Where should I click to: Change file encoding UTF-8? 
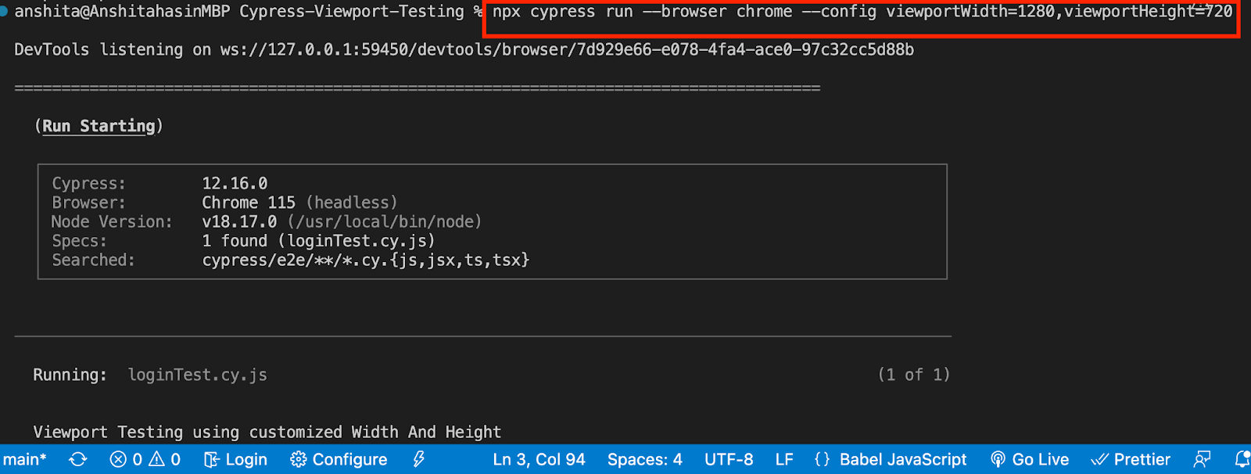point(729,460)
